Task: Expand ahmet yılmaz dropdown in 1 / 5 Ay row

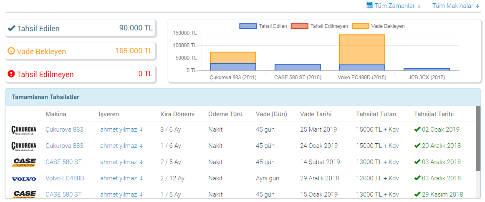Action: 121,194
